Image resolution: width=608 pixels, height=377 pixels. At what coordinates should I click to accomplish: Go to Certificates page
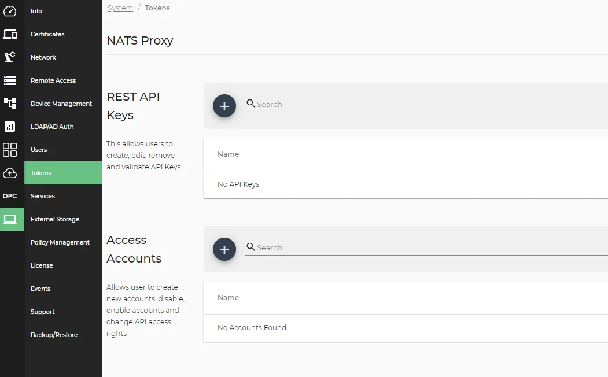point(62,34)
